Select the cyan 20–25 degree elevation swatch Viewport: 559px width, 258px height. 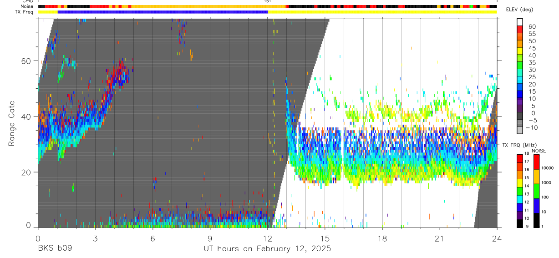pyautogui.click(x=520, y=81)
